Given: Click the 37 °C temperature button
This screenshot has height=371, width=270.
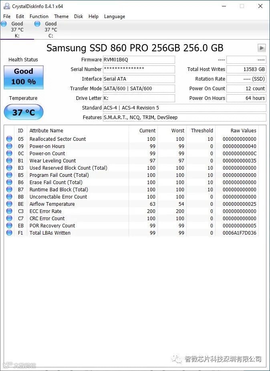Looking at the screenshot, I should coord(24,112).
